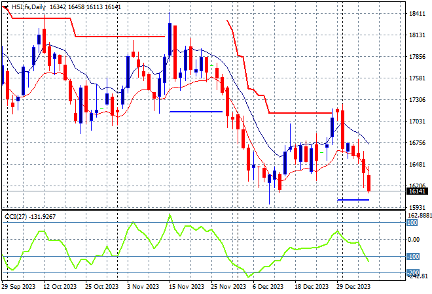432x294 pixels.
Task: Click the 29 Sep 2023 date label
Action: [18, 287]
